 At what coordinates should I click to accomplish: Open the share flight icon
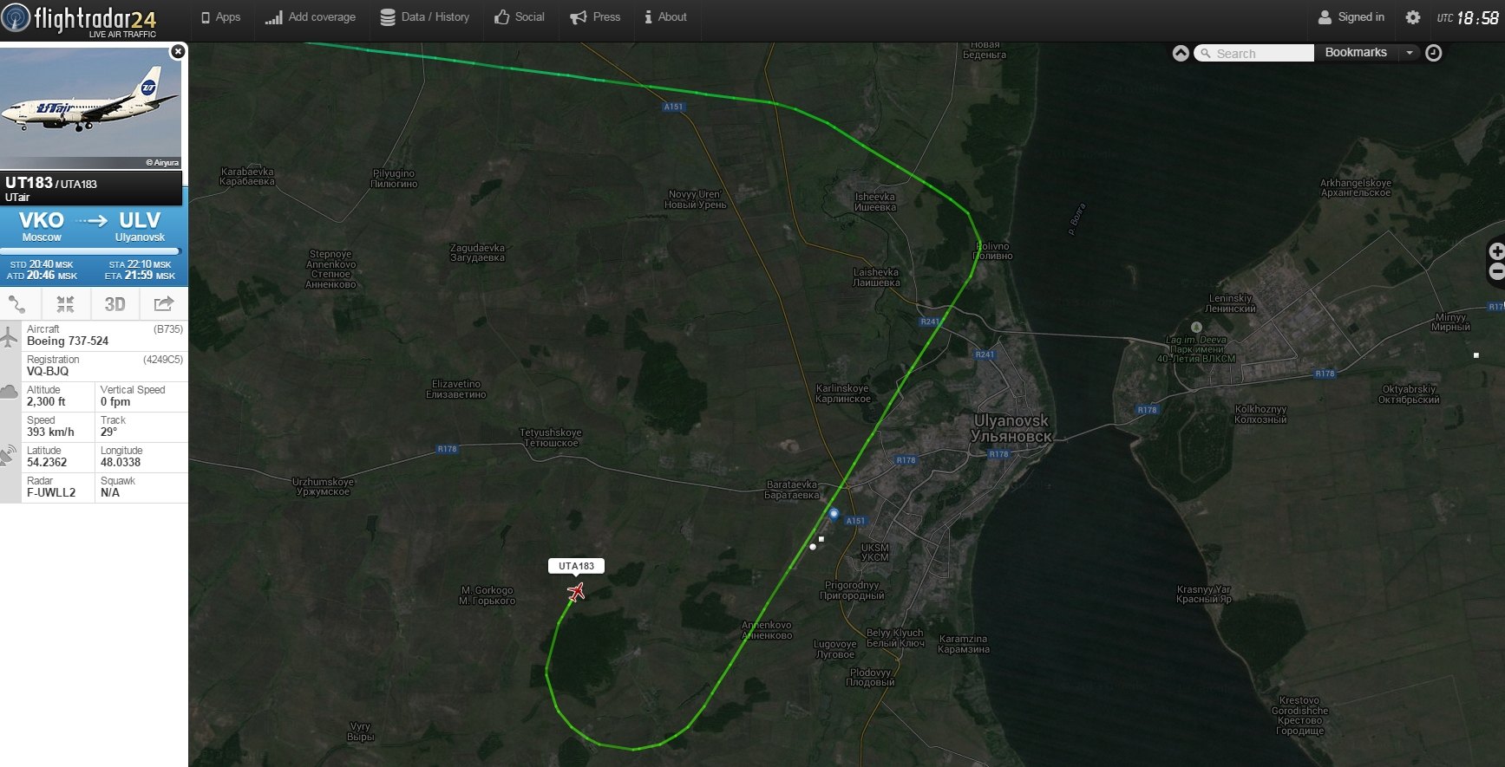click(x=164, y=304)
